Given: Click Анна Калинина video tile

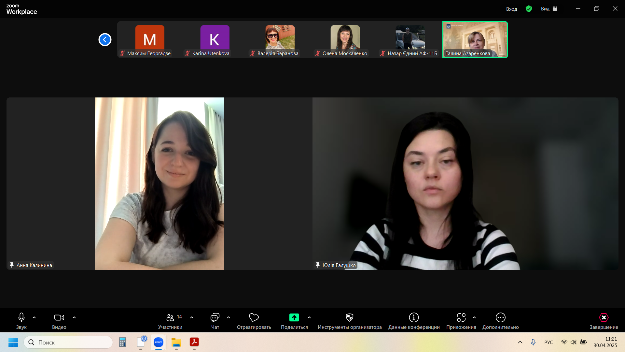Looking at the screenshot, I should (159, 183).
